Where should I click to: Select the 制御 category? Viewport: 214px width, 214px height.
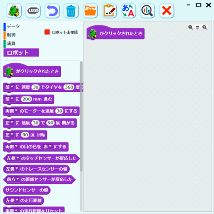11,35
